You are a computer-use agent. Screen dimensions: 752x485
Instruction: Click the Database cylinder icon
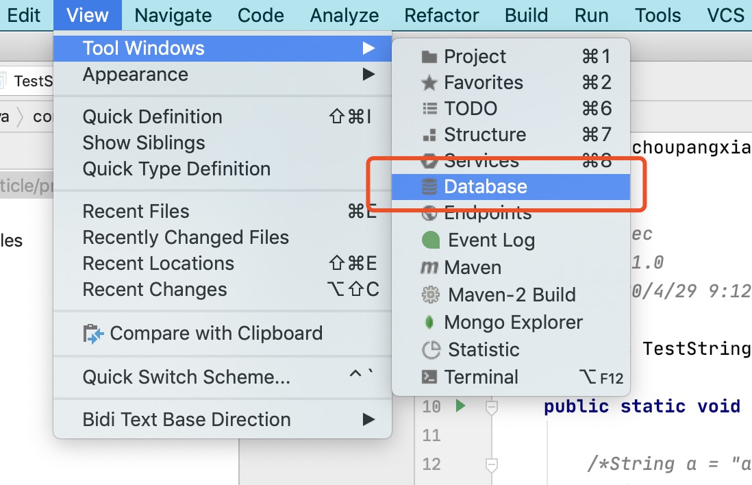click(429, 186)
